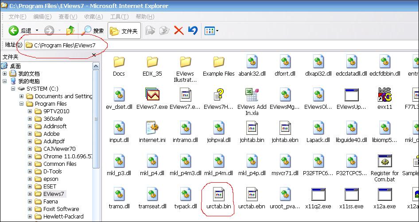This screenshot has height=222, width=419.
Task: Select CAJViewer70 folder in tree
Action: point(59,149)
